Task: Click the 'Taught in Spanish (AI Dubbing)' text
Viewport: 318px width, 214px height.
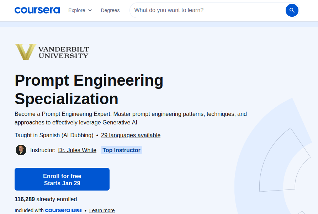Action: pos(54,135)
